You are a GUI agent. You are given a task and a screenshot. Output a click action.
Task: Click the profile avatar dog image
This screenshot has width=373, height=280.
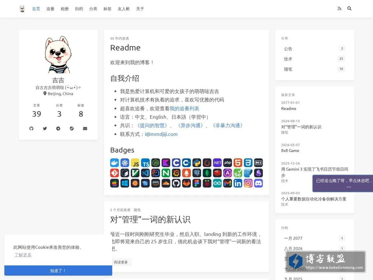click(58, 55)
